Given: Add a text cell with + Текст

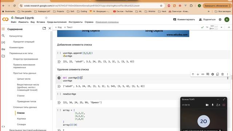Looking at the screenshot, I should [x=68, y=27].
